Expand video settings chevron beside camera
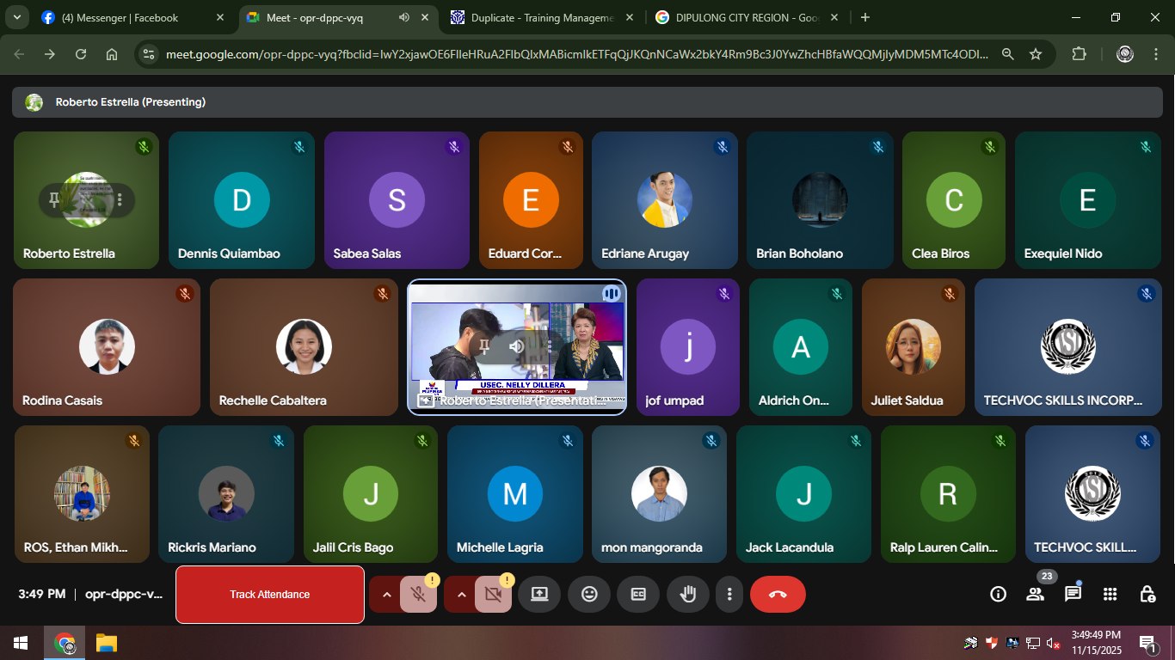 tap(461, 594)
